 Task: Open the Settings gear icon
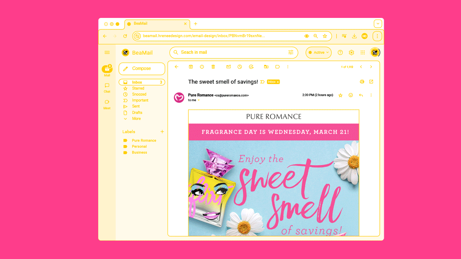click(x=351, y=52)
